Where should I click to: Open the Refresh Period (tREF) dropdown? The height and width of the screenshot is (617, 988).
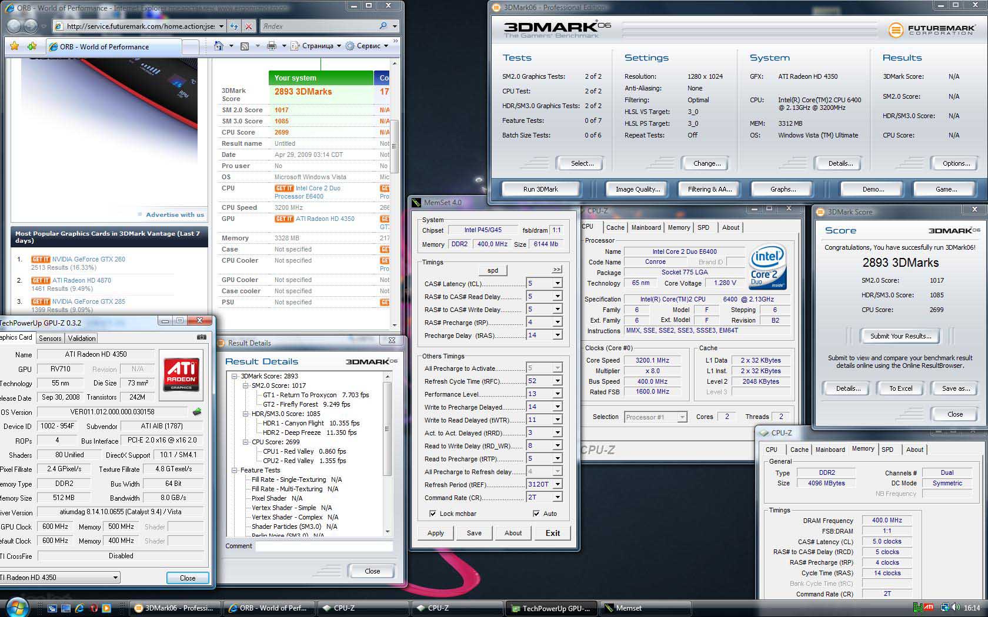[x=557, y=484]
